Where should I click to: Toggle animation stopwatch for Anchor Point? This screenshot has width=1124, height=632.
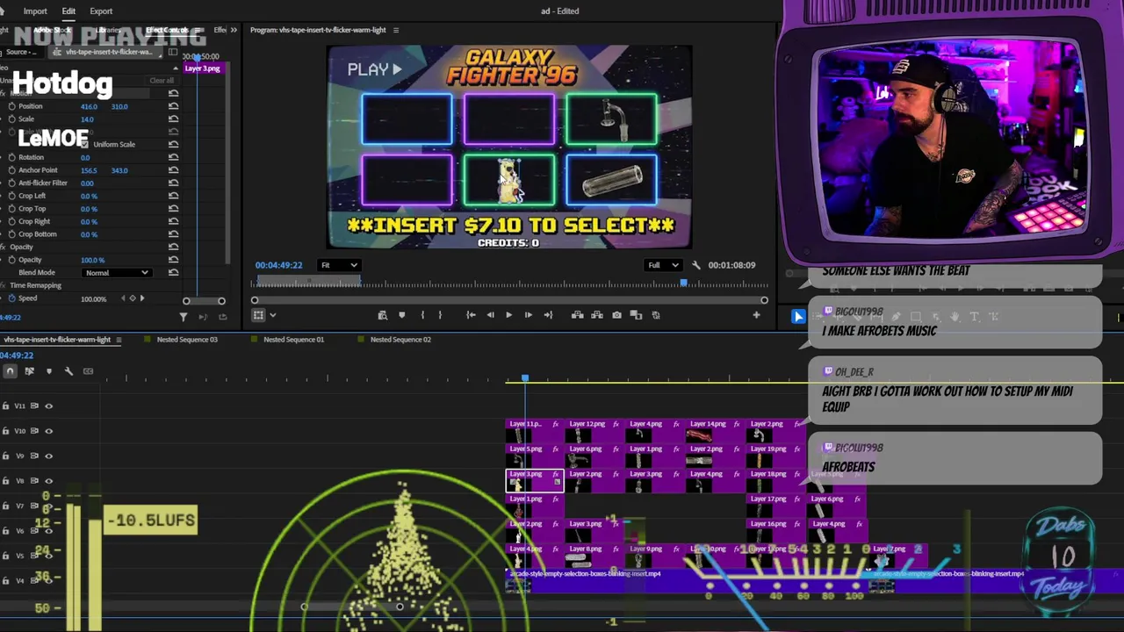11,170
